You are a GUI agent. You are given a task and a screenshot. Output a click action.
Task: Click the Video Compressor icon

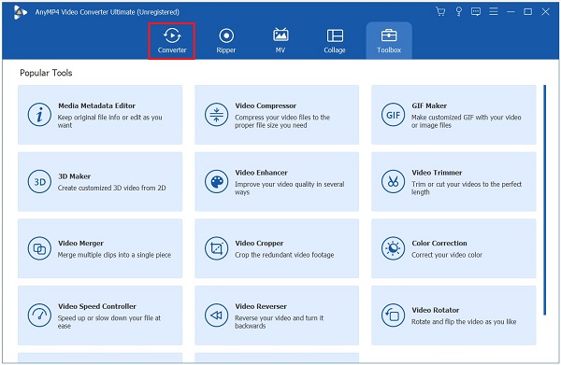[x=216, y=115]
